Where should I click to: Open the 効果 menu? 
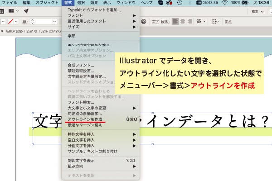point(94,3)
